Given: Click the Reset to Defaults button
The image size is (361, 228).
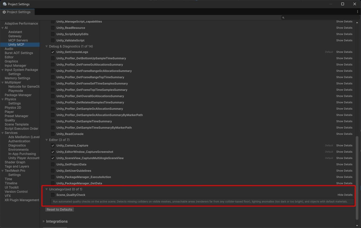Looking at the screenshot, I should point(59,210).
